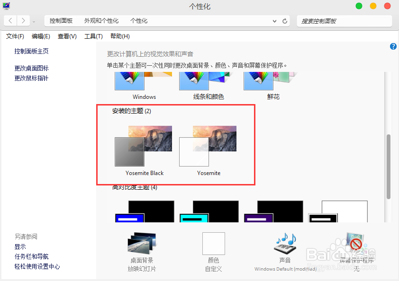Open the 桌面背景 (Desktop Background) settings icon
399x281 pixels.
(141, 244)
